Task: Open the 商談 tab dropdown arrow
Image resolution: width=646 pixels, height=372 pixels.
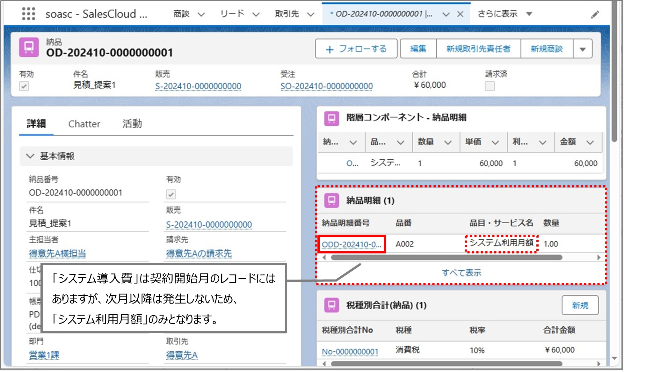Action: pyautogui.click(x=201, y=14)
